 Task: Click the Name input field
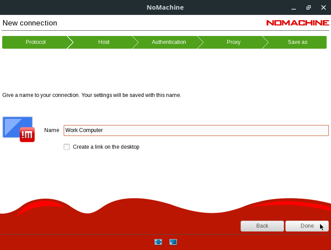click(x=196, y=130)
